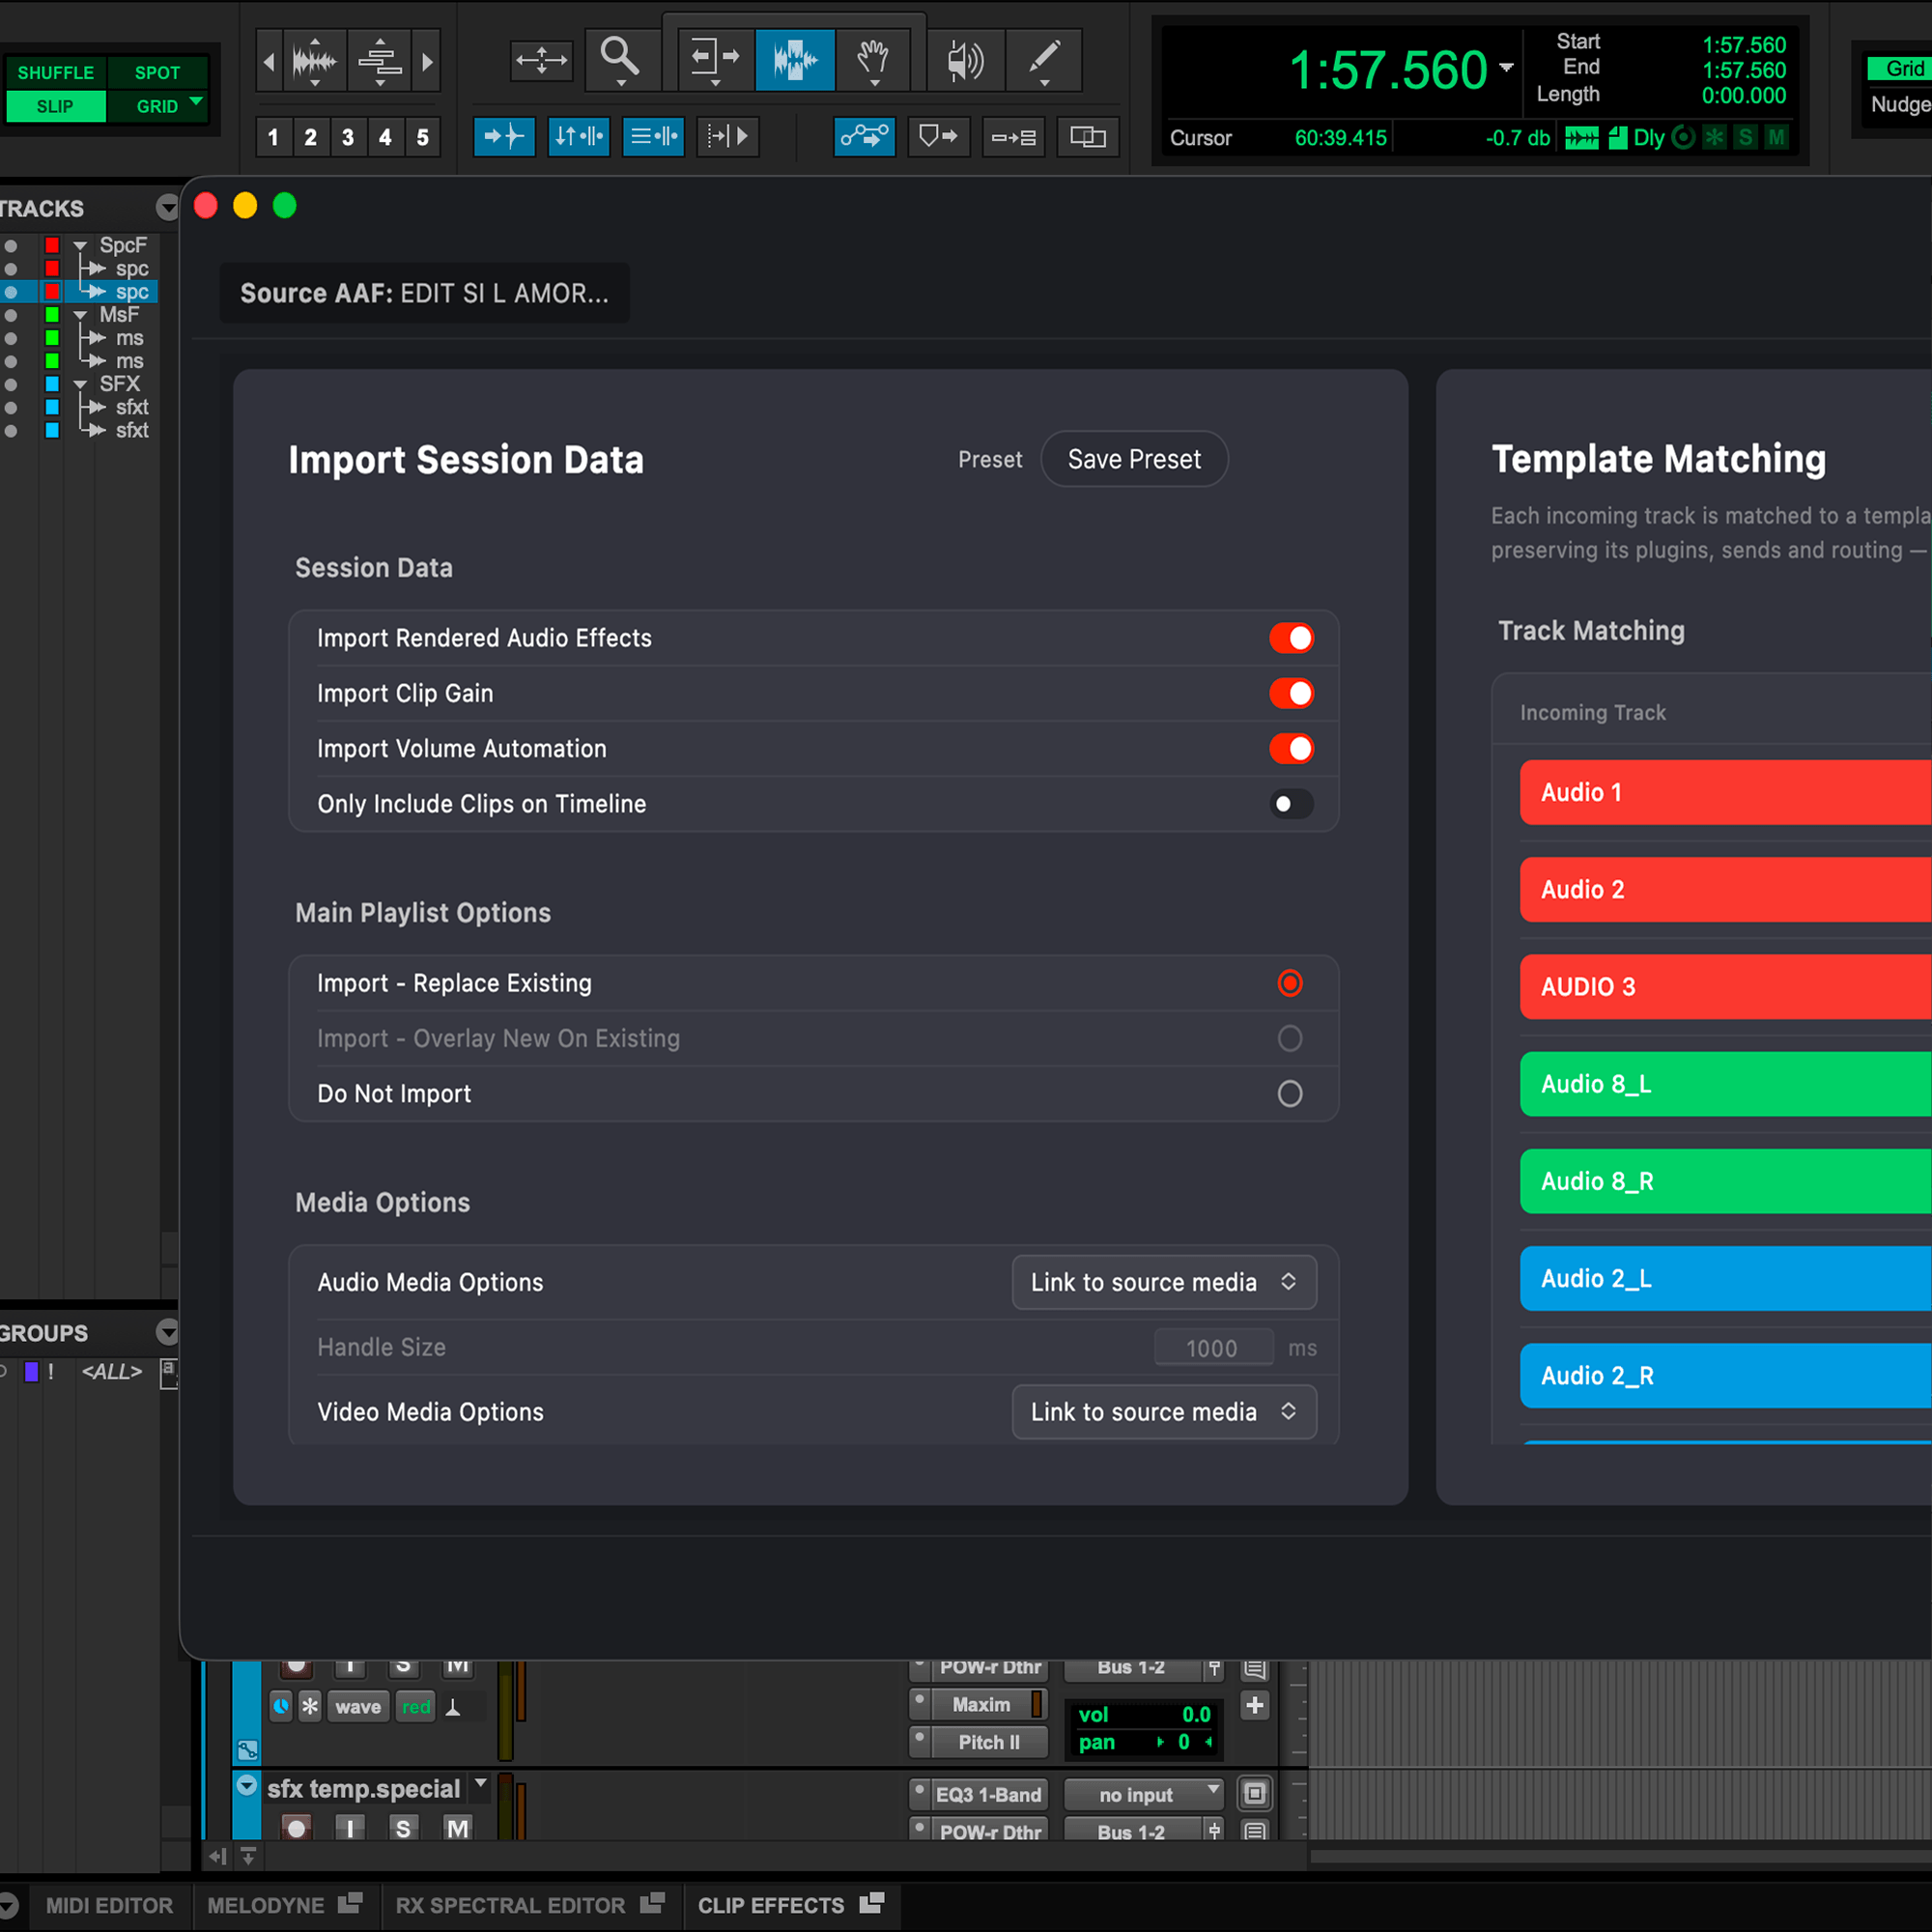This screenshot has width=1932, height=1932.
Task: Disable the Import Rendered Audio Effects toggle
Action: [x=1292, y=638]
